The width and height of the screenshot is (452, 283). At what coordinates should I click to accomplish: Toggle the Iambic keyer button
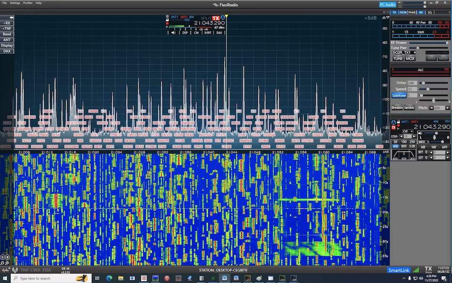coord(409,108)
